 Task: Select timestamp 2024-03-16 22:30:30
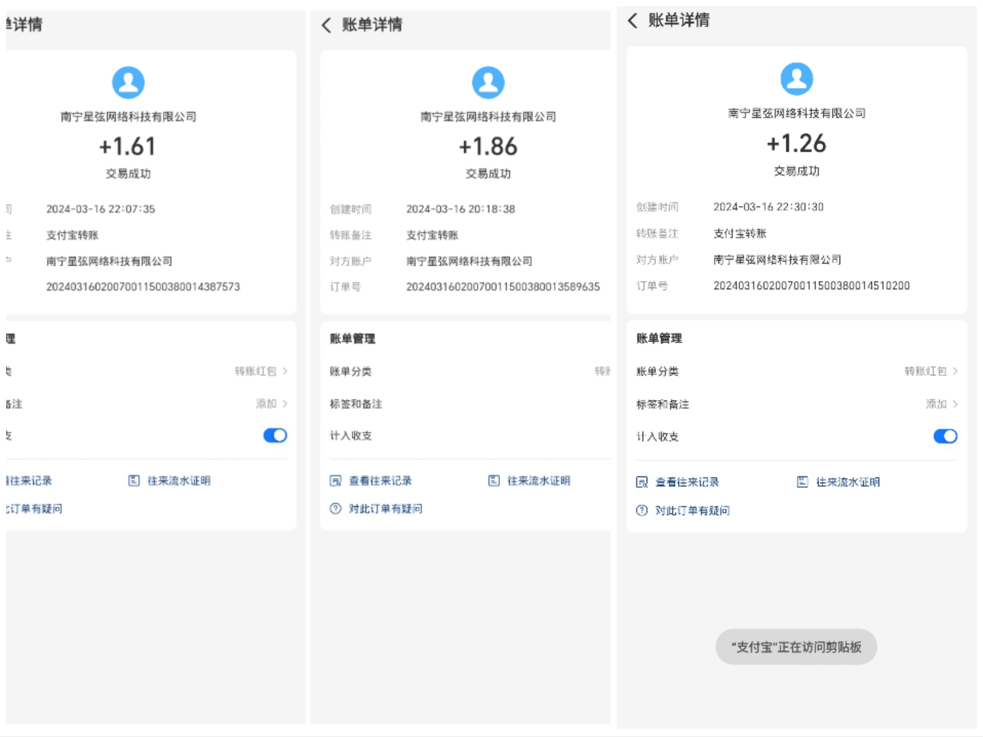coord(769,207)
